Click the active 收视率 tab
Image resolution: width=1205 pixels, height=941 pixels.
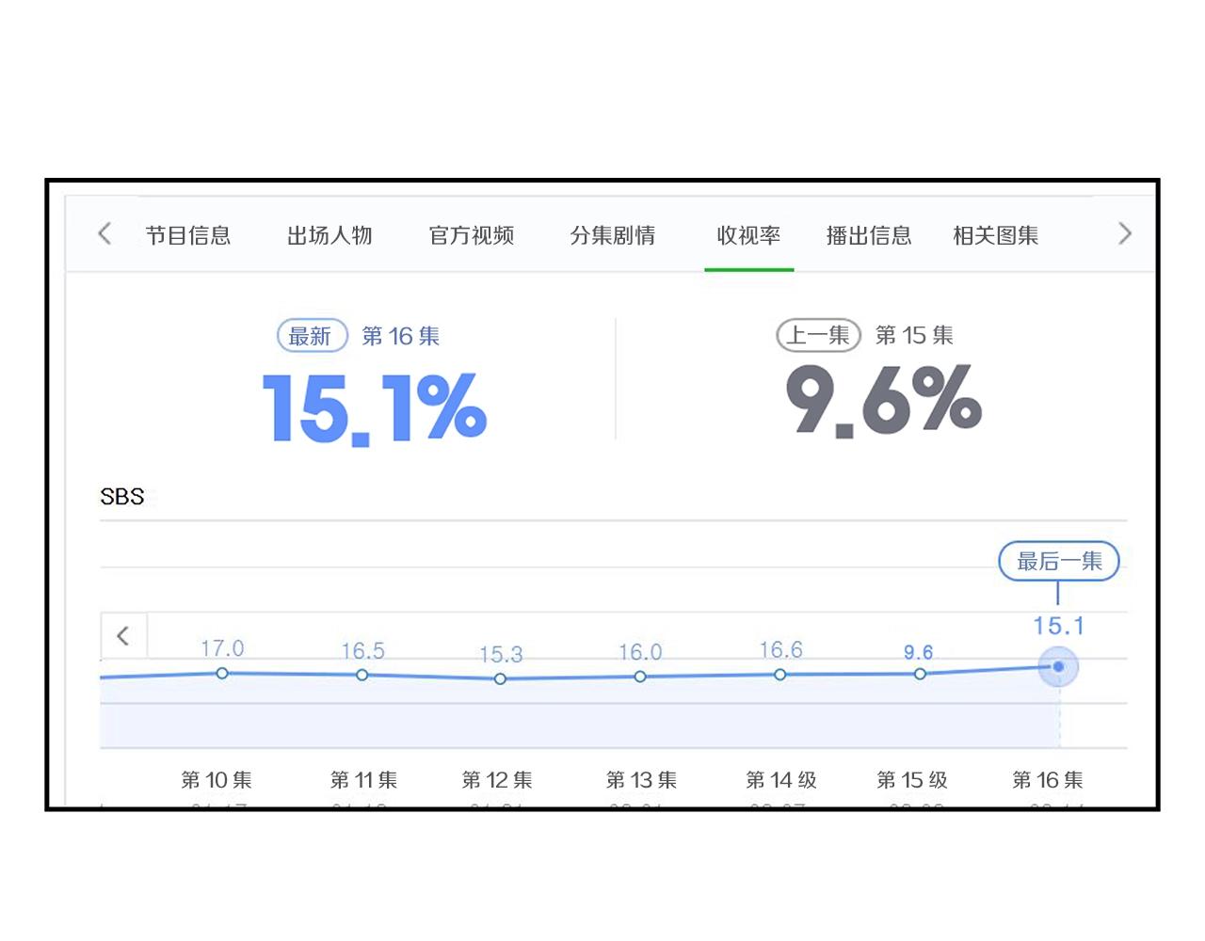click(x=748, y=235)
